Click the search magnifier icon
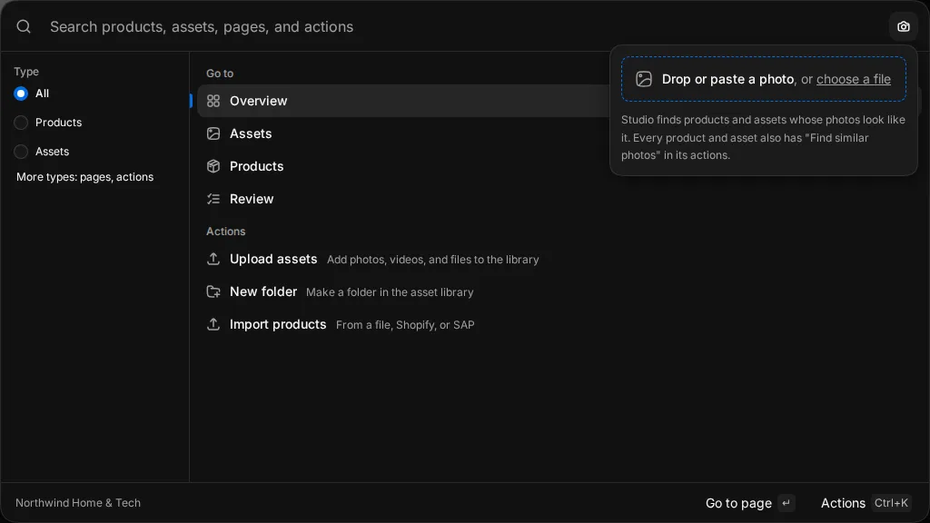Viewport: 930px width, 523px height. coord(24,26)
